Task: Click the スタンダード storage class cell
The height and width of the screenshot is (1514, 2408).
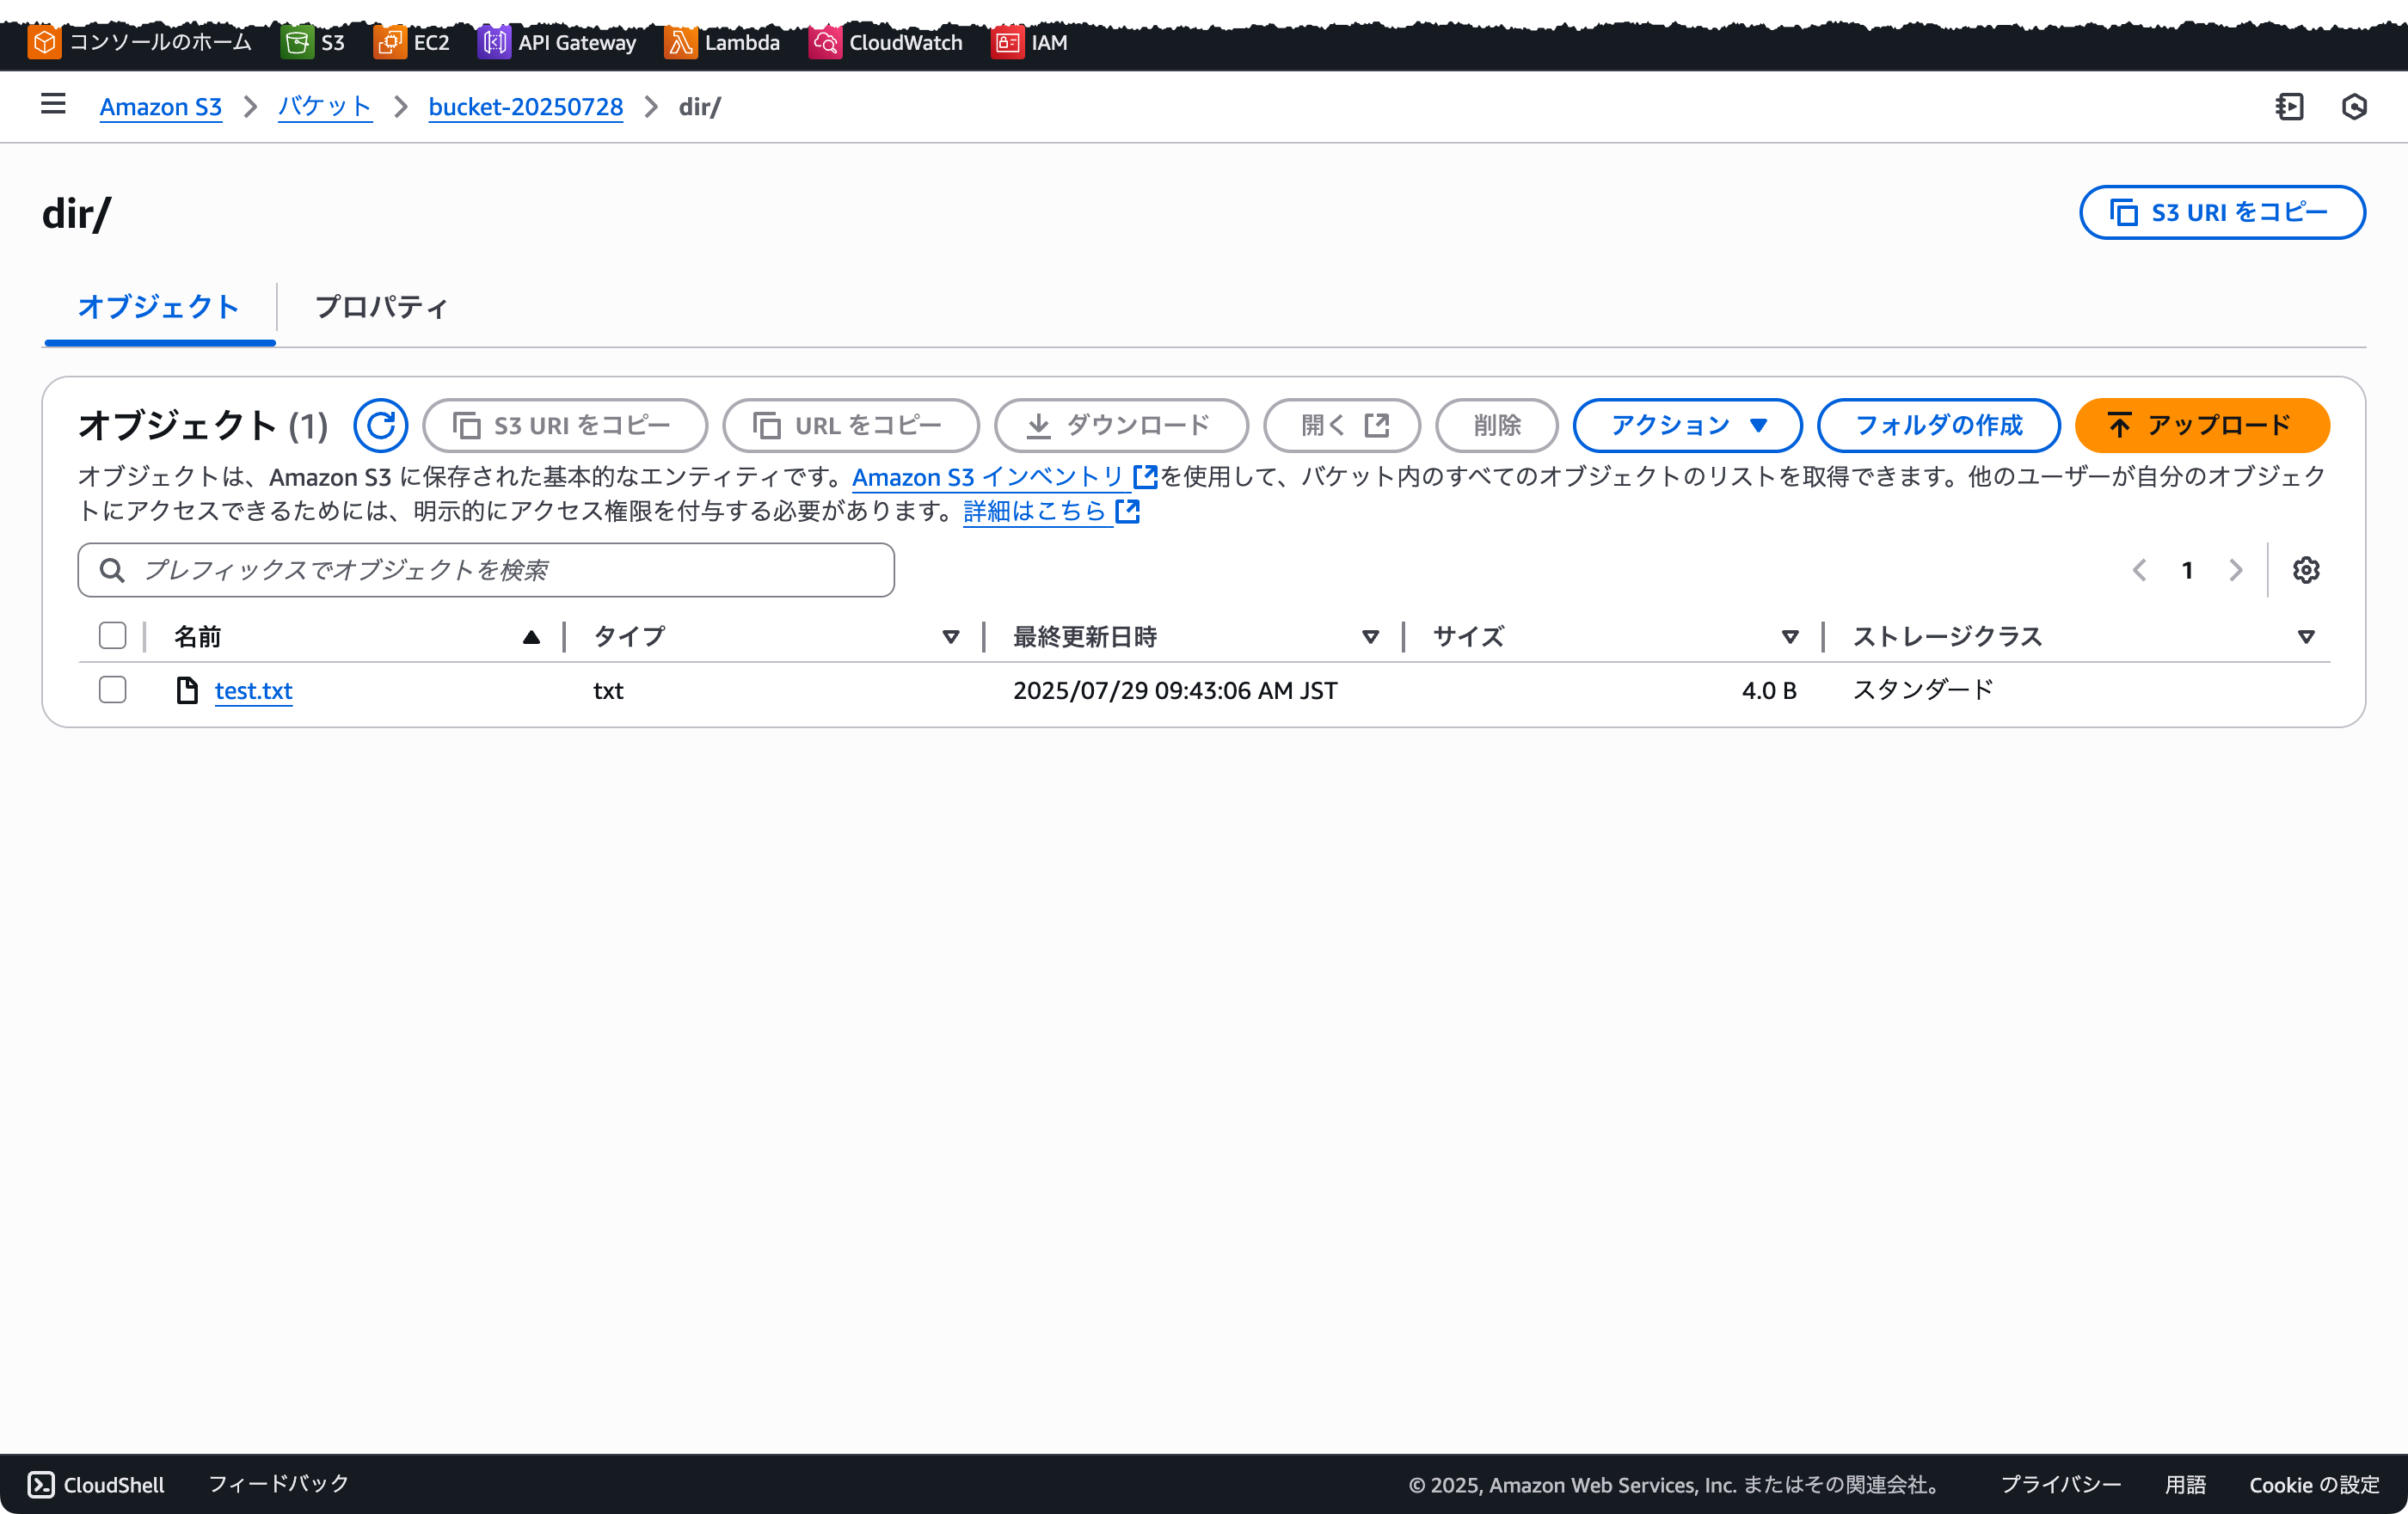Action: 1923,689
